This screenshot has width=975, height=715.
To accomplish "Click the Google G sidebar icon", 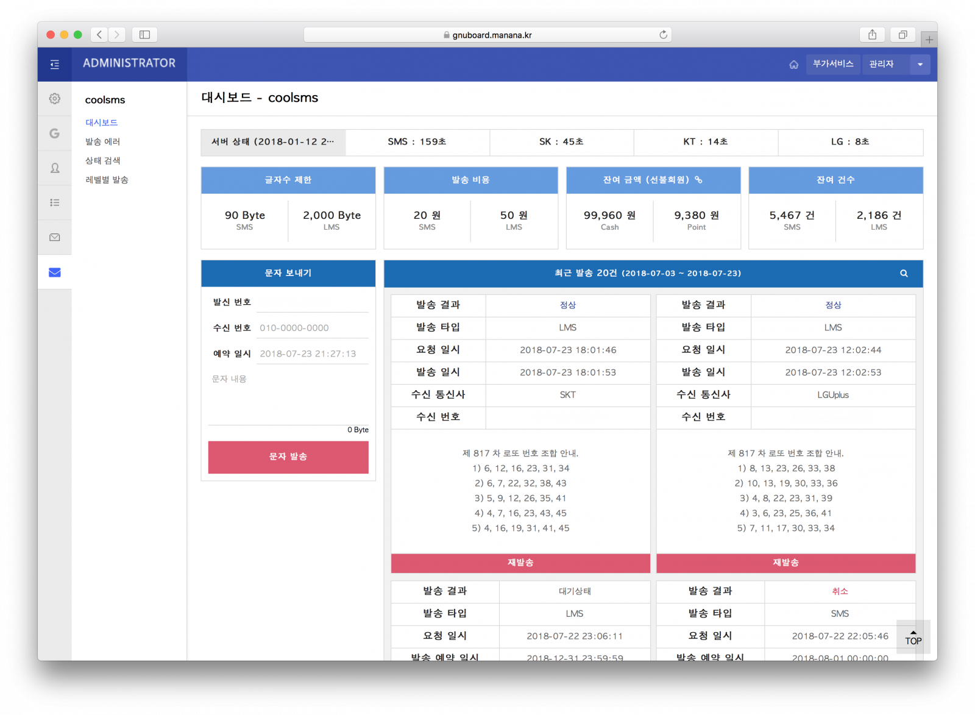I will pyautogui.click(x=54, y=133).
